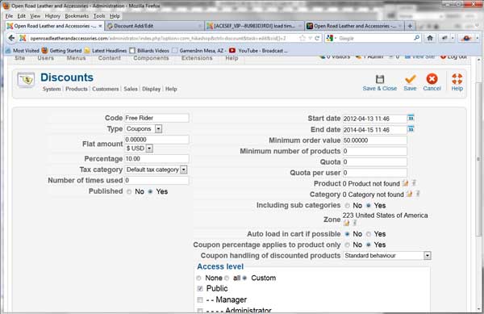Open the End date calendar picker

[x=411, y=129]
